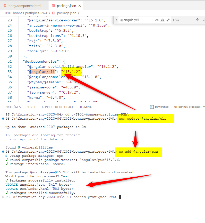Screen dimensions: 205x223
Task: Close the package.json tab
Action: click(80, 6)
